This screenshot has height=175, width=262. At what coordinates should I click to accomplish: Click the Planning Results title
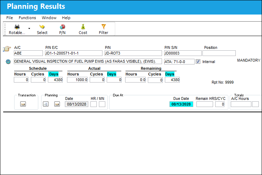point(36,6)
